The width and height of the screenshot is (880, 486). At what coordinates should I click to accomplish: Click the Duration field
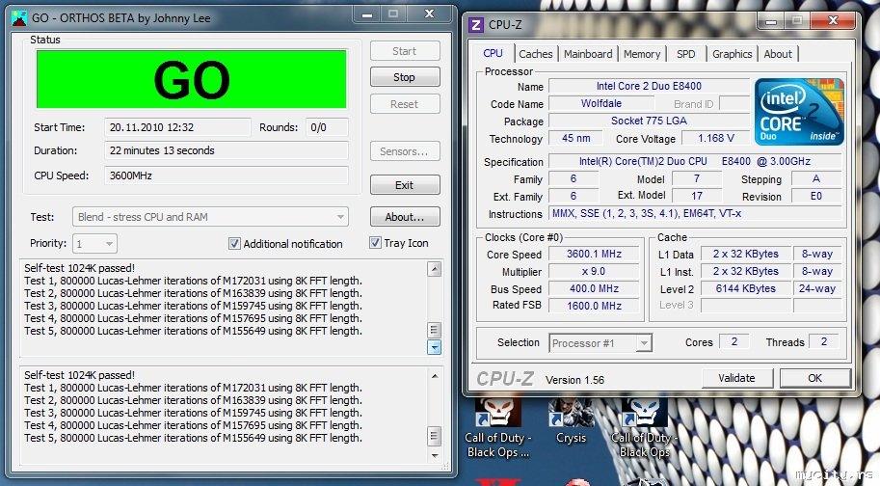click(x=227, y=150)
